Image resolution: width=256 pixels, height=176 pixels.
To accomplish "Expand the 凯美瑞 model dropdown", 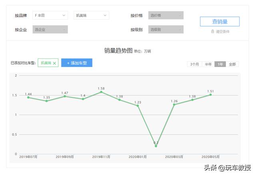I will pyautogui.click(x=92, y=16).
